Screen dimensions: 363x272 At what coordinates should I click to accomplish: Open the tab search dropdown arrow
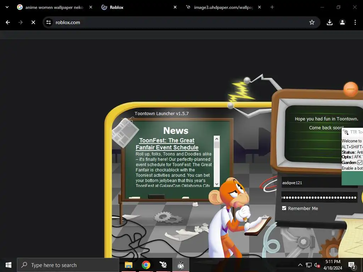point(7,7)
